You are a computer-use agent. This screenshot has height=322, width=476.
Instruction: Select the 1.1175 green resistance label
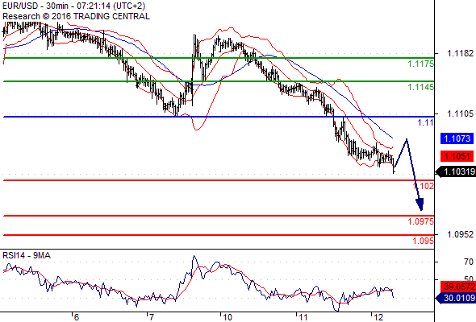pos(420,64)
